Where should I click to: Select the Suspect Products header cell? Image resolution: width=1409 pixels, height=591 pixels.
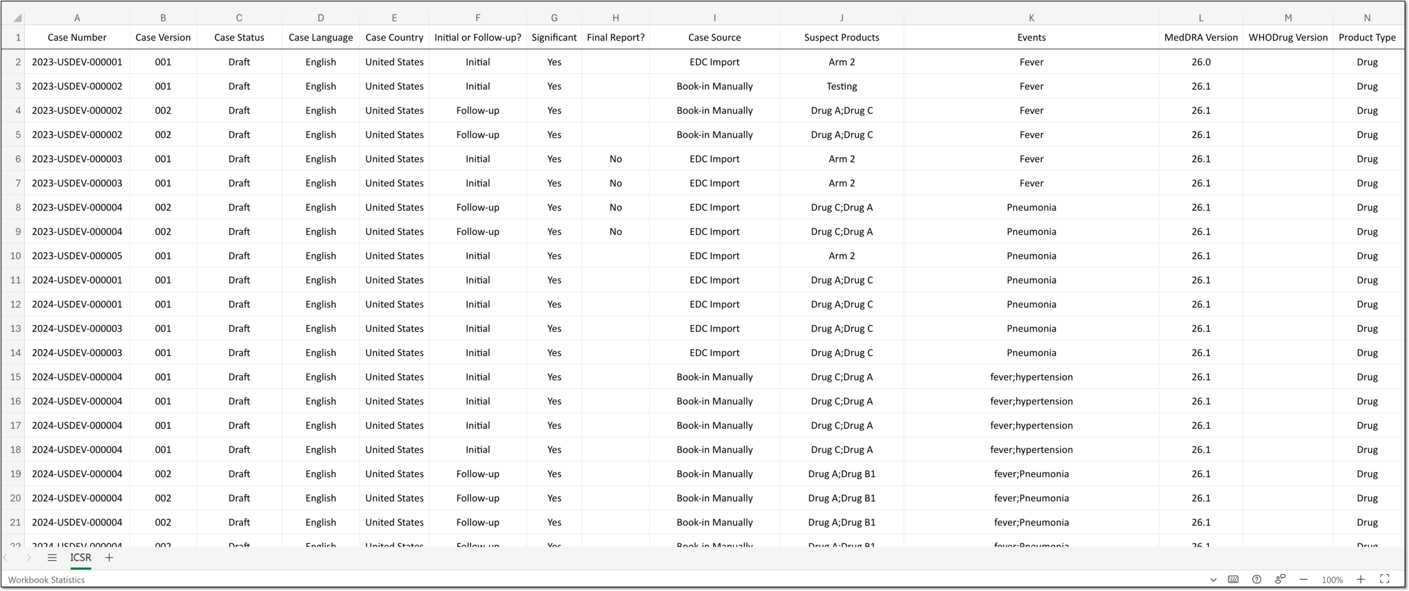pyautogui.click(x=841, y=37)
